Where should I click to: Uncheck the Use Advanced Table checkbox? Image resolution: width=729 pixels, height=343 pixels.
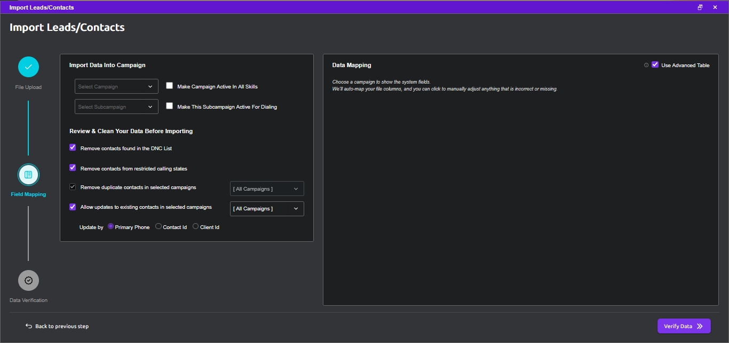tap(655, 64)
